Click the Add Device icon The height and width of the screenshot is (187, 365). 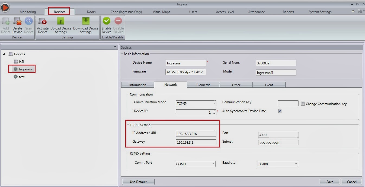point(6,21)
